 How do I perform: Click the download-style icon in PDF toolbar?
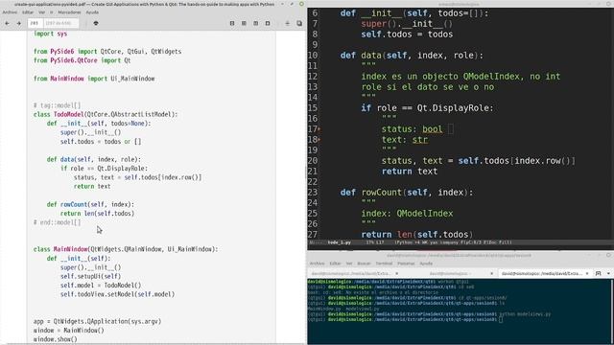pos(288,23)
